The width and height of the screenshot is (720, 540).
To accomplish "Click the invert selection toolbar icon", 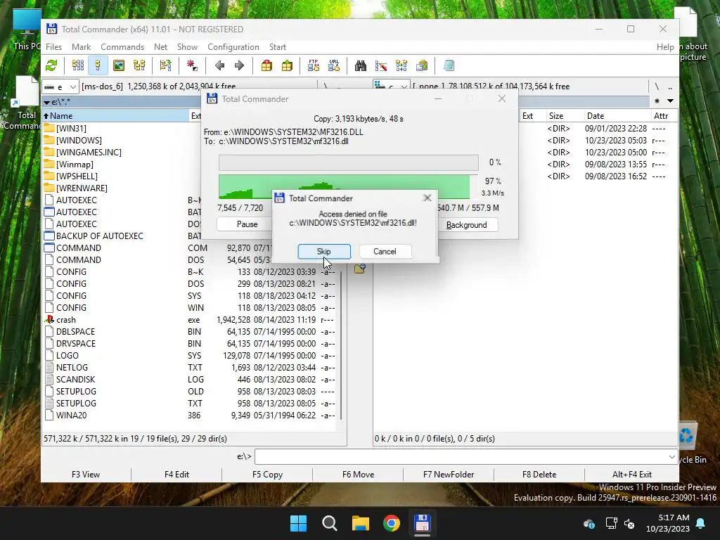I will pos(166,65).
